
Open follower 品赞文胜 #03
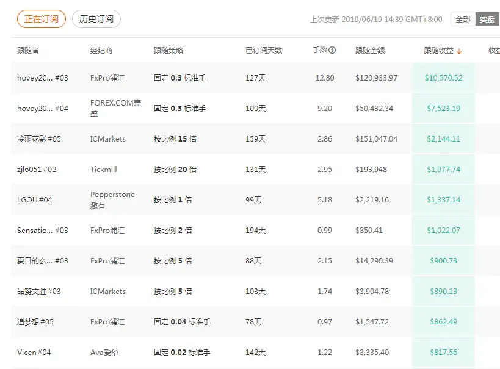pos(39,292)
